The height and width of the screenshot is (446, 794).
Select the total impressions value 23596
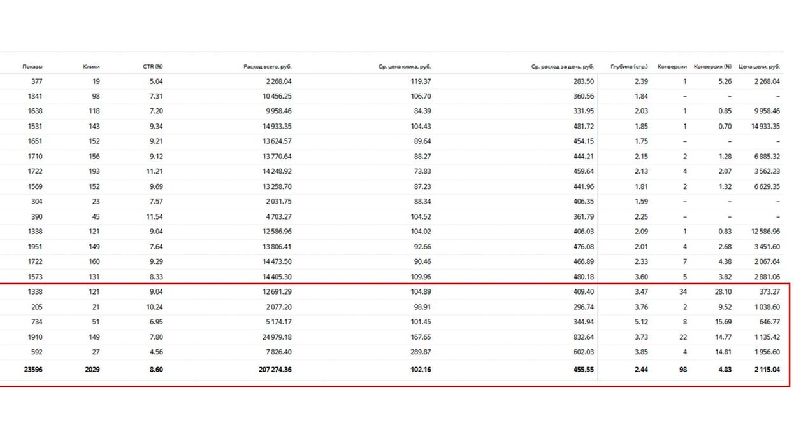33,369
